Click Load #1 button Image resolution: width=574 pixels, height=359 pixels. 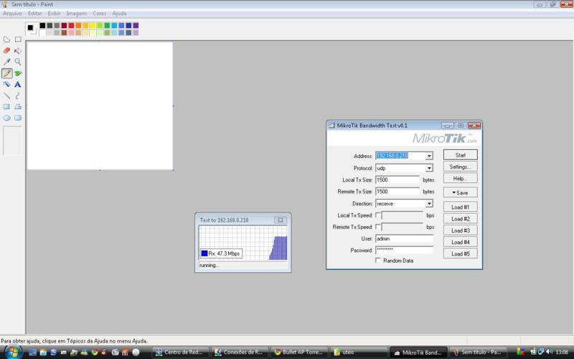pyautogui.click(x=460, y=207)
